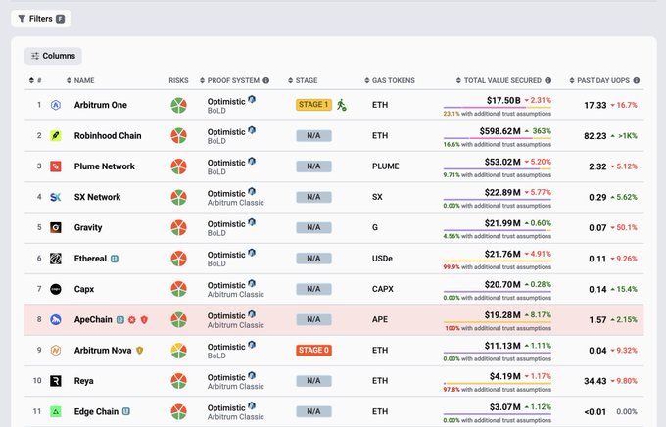Click ApeChain red circle warning icon

click(x=132, y=320)
